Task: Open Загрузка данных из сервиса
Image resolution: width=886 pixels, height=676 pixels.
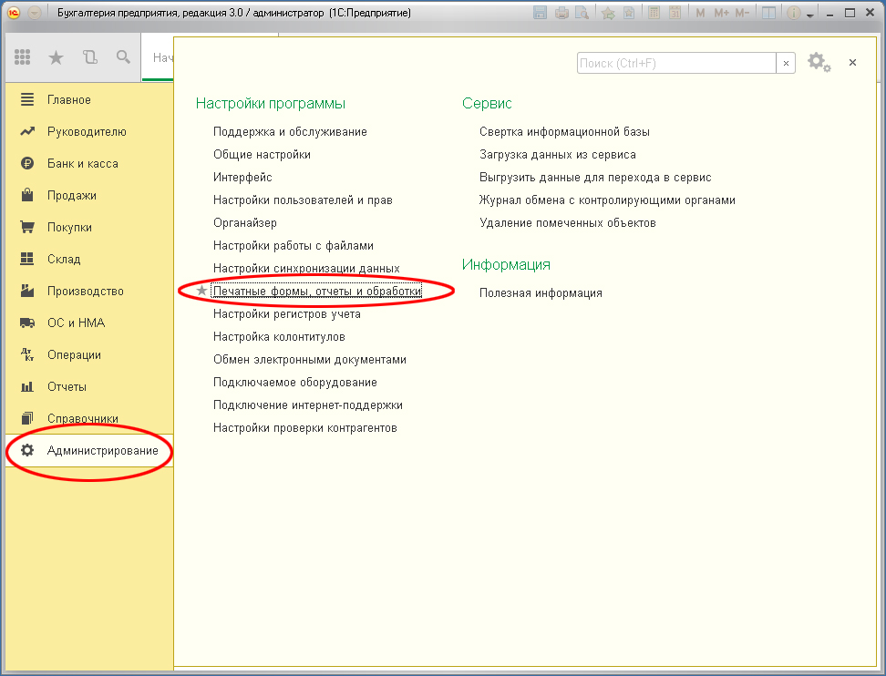Action: [x=558, y=155]
